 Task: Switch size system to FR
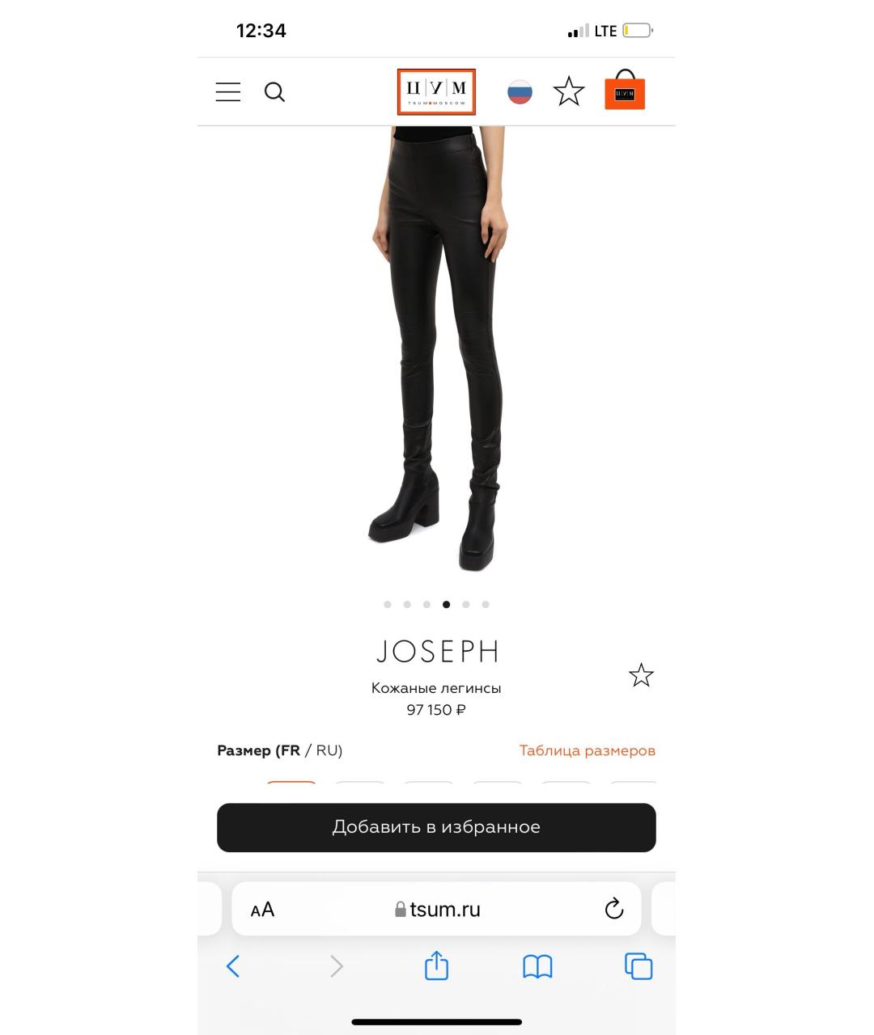coord(288,750)
